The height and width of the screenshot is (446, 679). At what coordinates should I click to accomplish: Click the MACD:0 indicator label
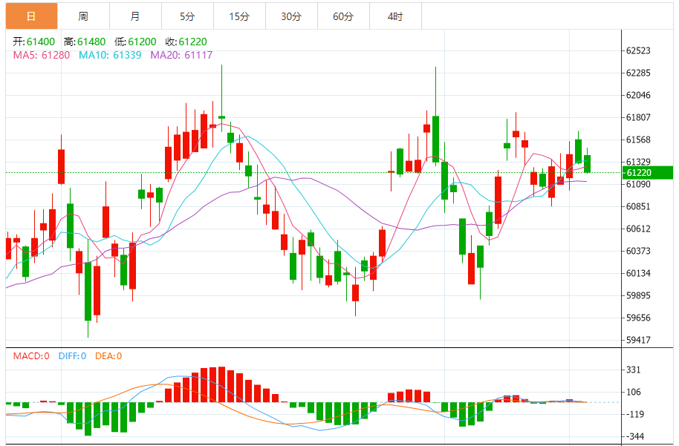pyautogui.click(x=31, y=356)
